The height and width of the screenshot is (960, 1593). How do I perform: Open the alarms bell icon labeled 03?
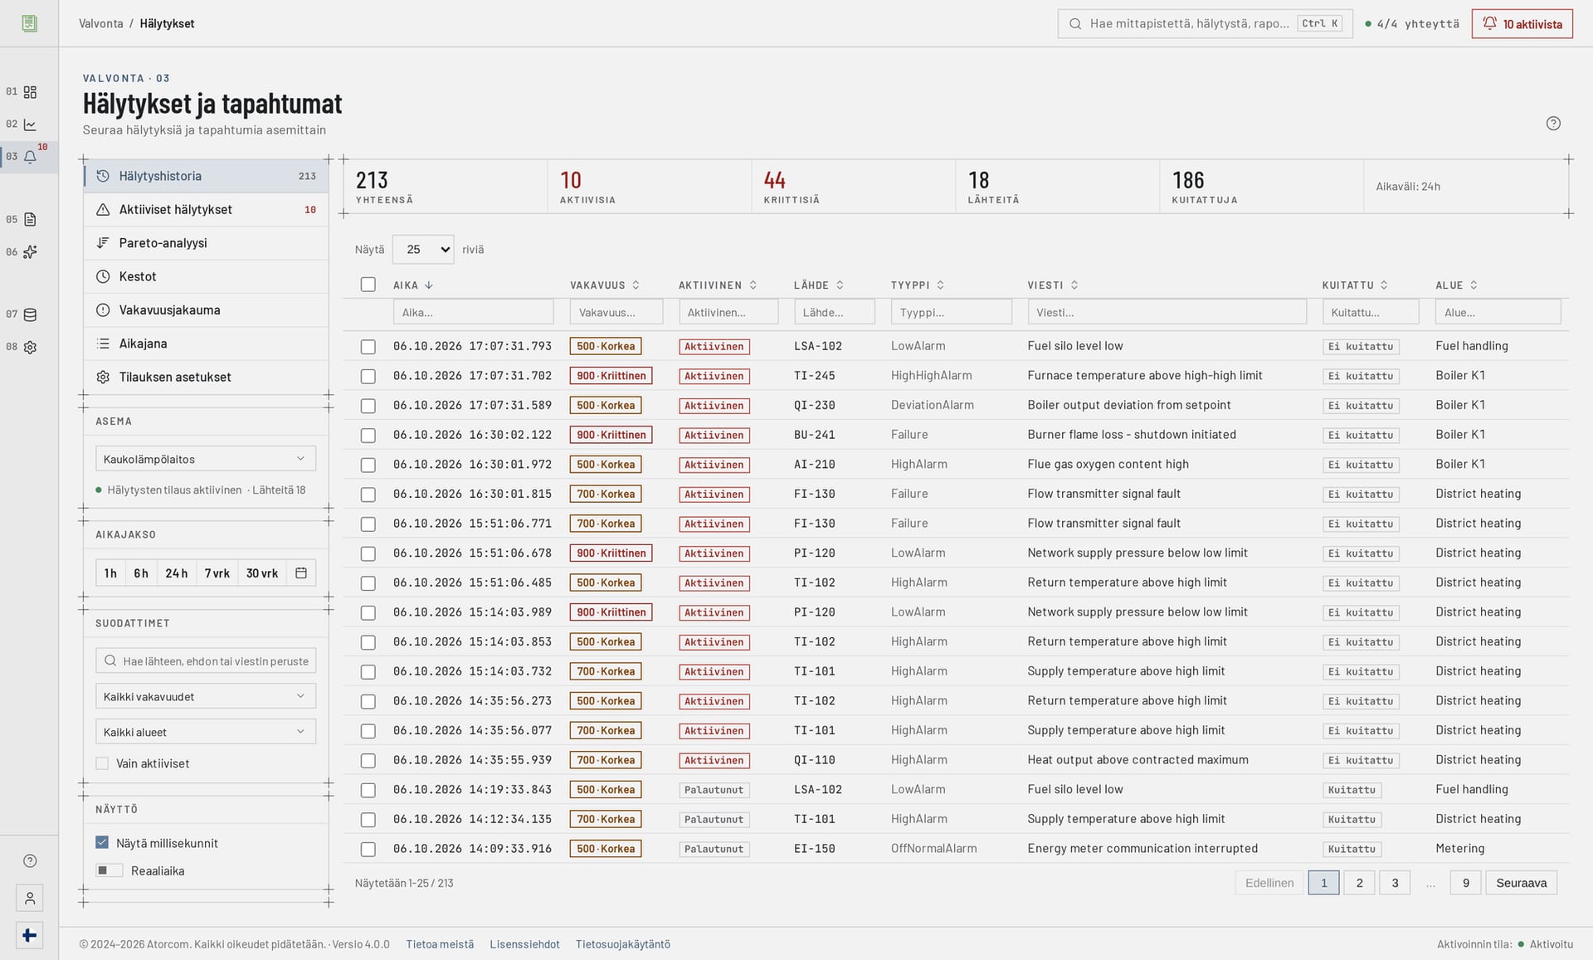click(x=30, y=157)
